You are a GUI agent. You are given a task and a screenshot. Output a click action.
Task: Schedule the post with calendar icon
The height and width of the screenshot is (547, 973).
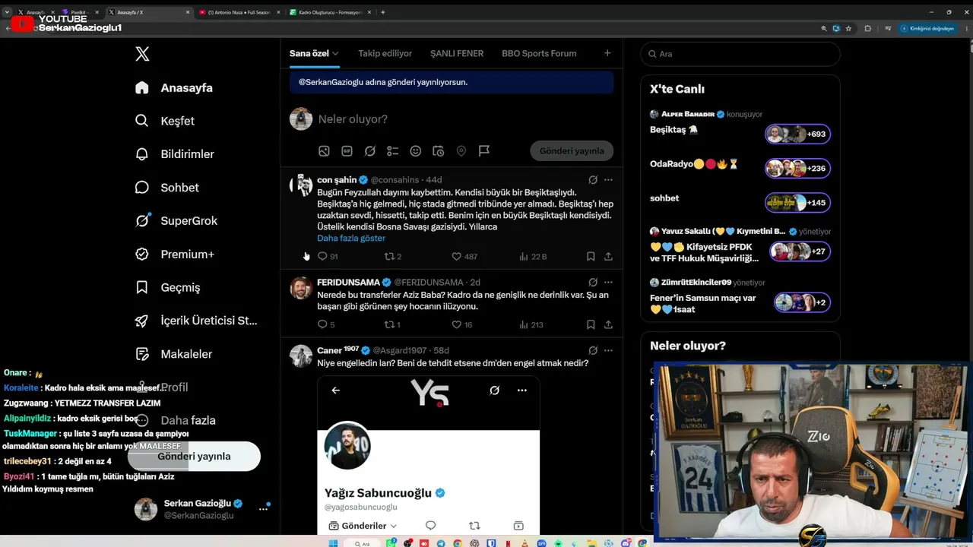(x=438, y=151)
